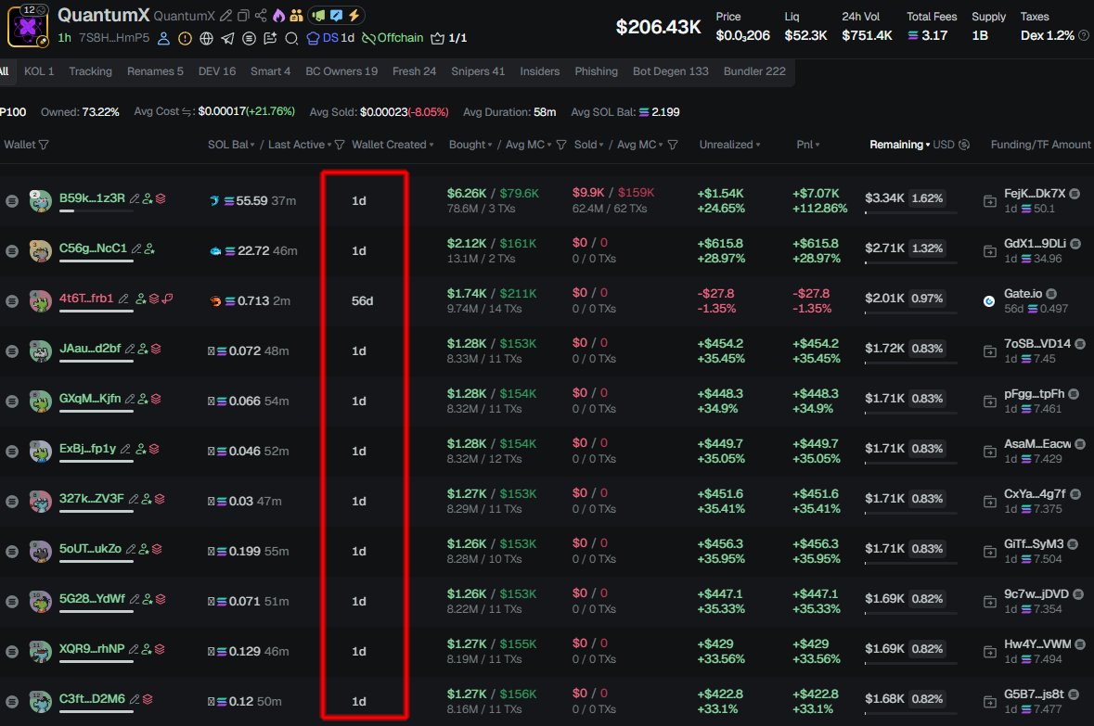
Task: Open the token's Telegram link icon
Action: (x=227, y=38)
